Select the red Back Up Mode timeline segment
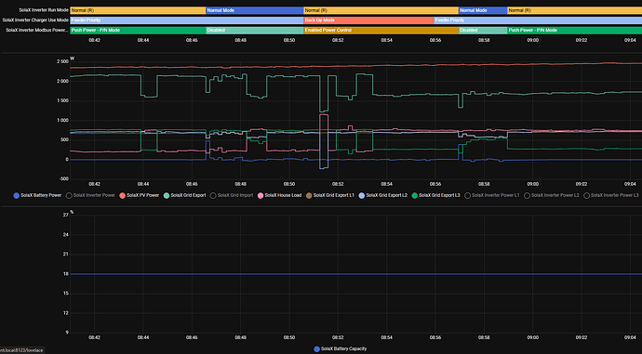Viewport: 642px width, 354px height. (x=368, y=20)
